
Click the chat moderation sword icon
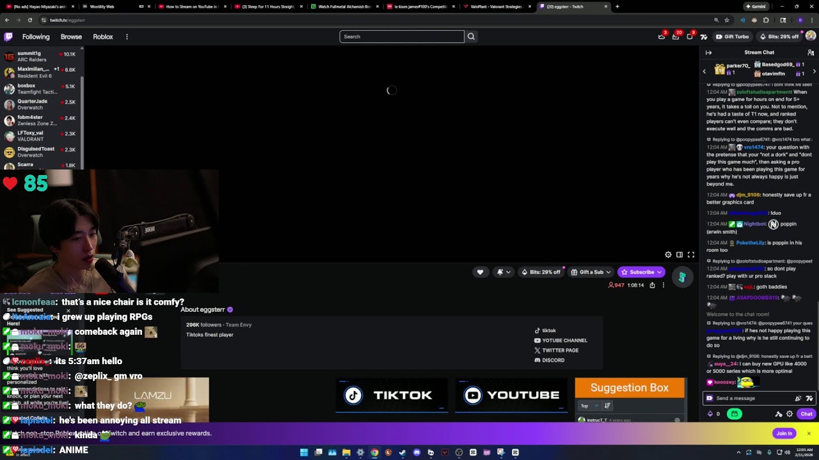779,414
